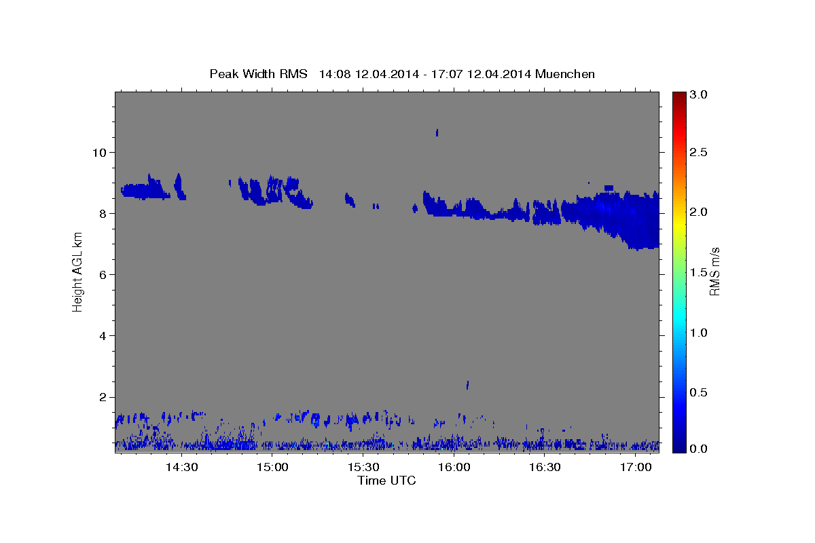Click the 'RMS m/s' colorbar label
The image size is (815, 543).
tap(714, 271)
